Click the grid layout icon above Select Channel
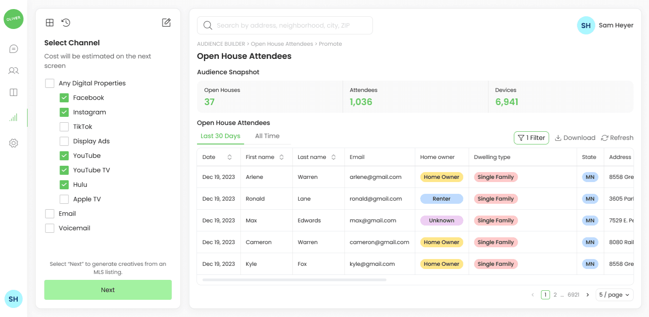649x317 pixels. click(49, 22)
